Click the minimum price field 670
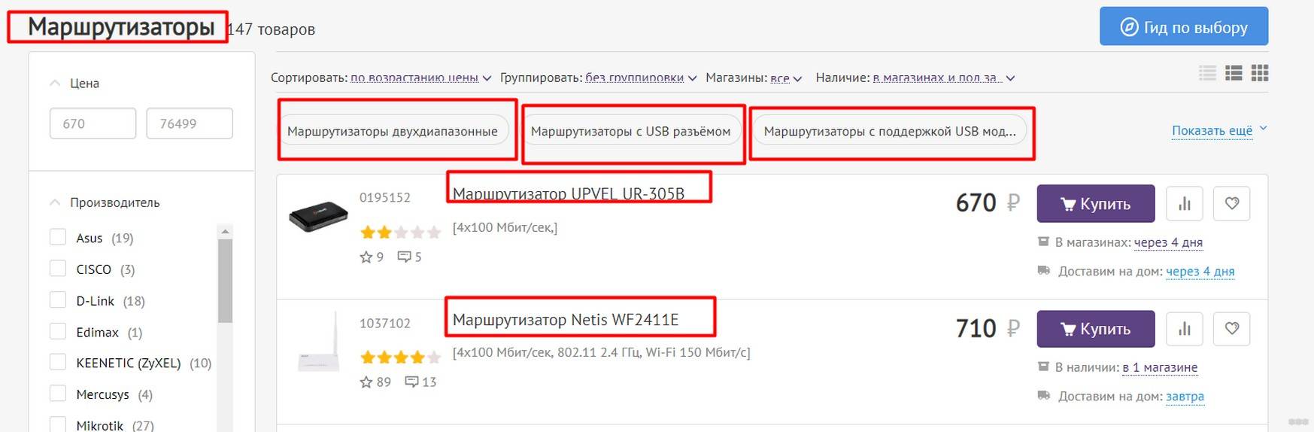 coord(93,123)
